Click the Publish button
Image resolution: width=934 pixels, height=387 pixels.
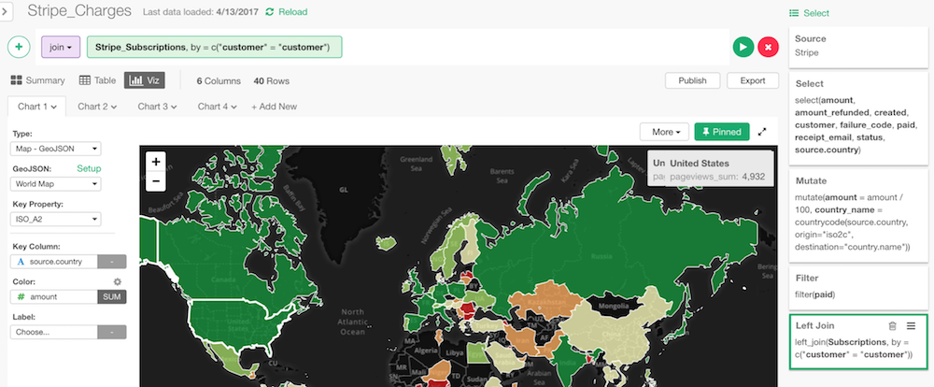coord(692,80)
